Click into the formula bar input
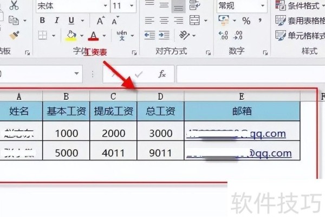 pyautogui.click(x=251, y=74)
